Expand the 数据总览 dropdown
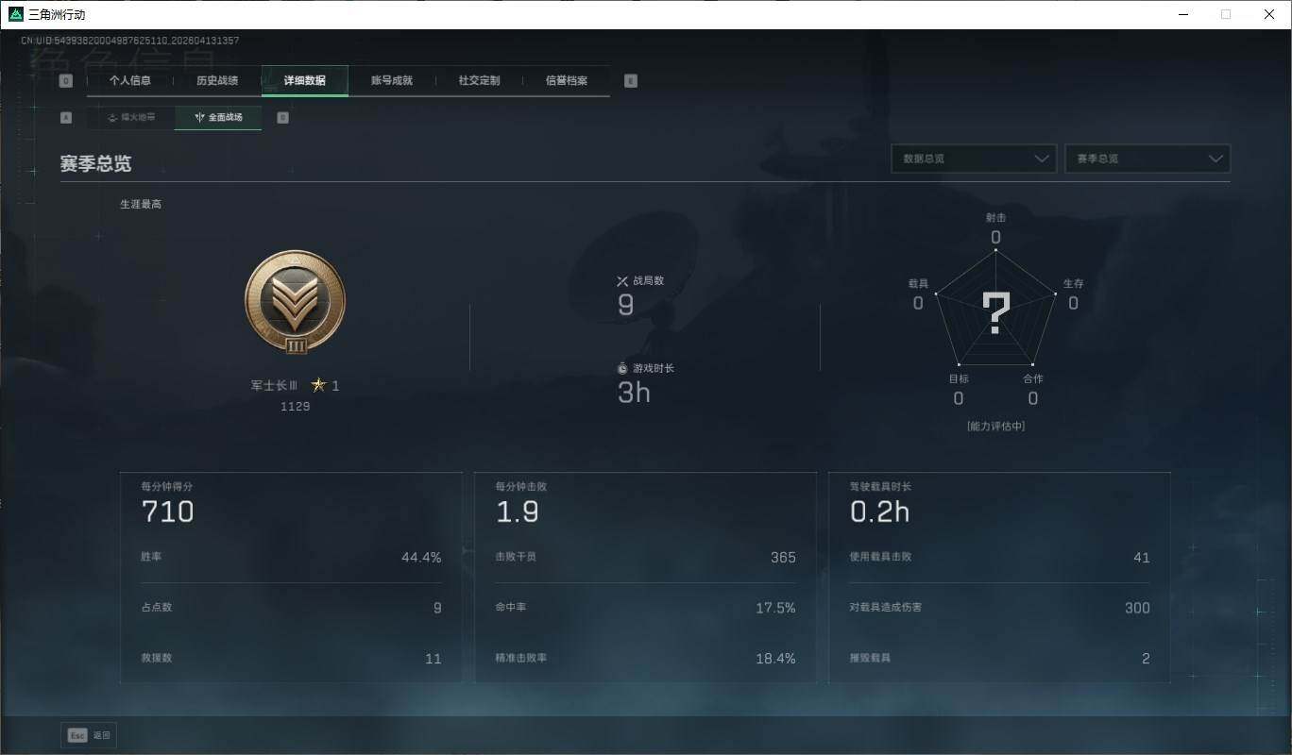The height and width of the screenshot is (755, 1292). coord(974,159)
